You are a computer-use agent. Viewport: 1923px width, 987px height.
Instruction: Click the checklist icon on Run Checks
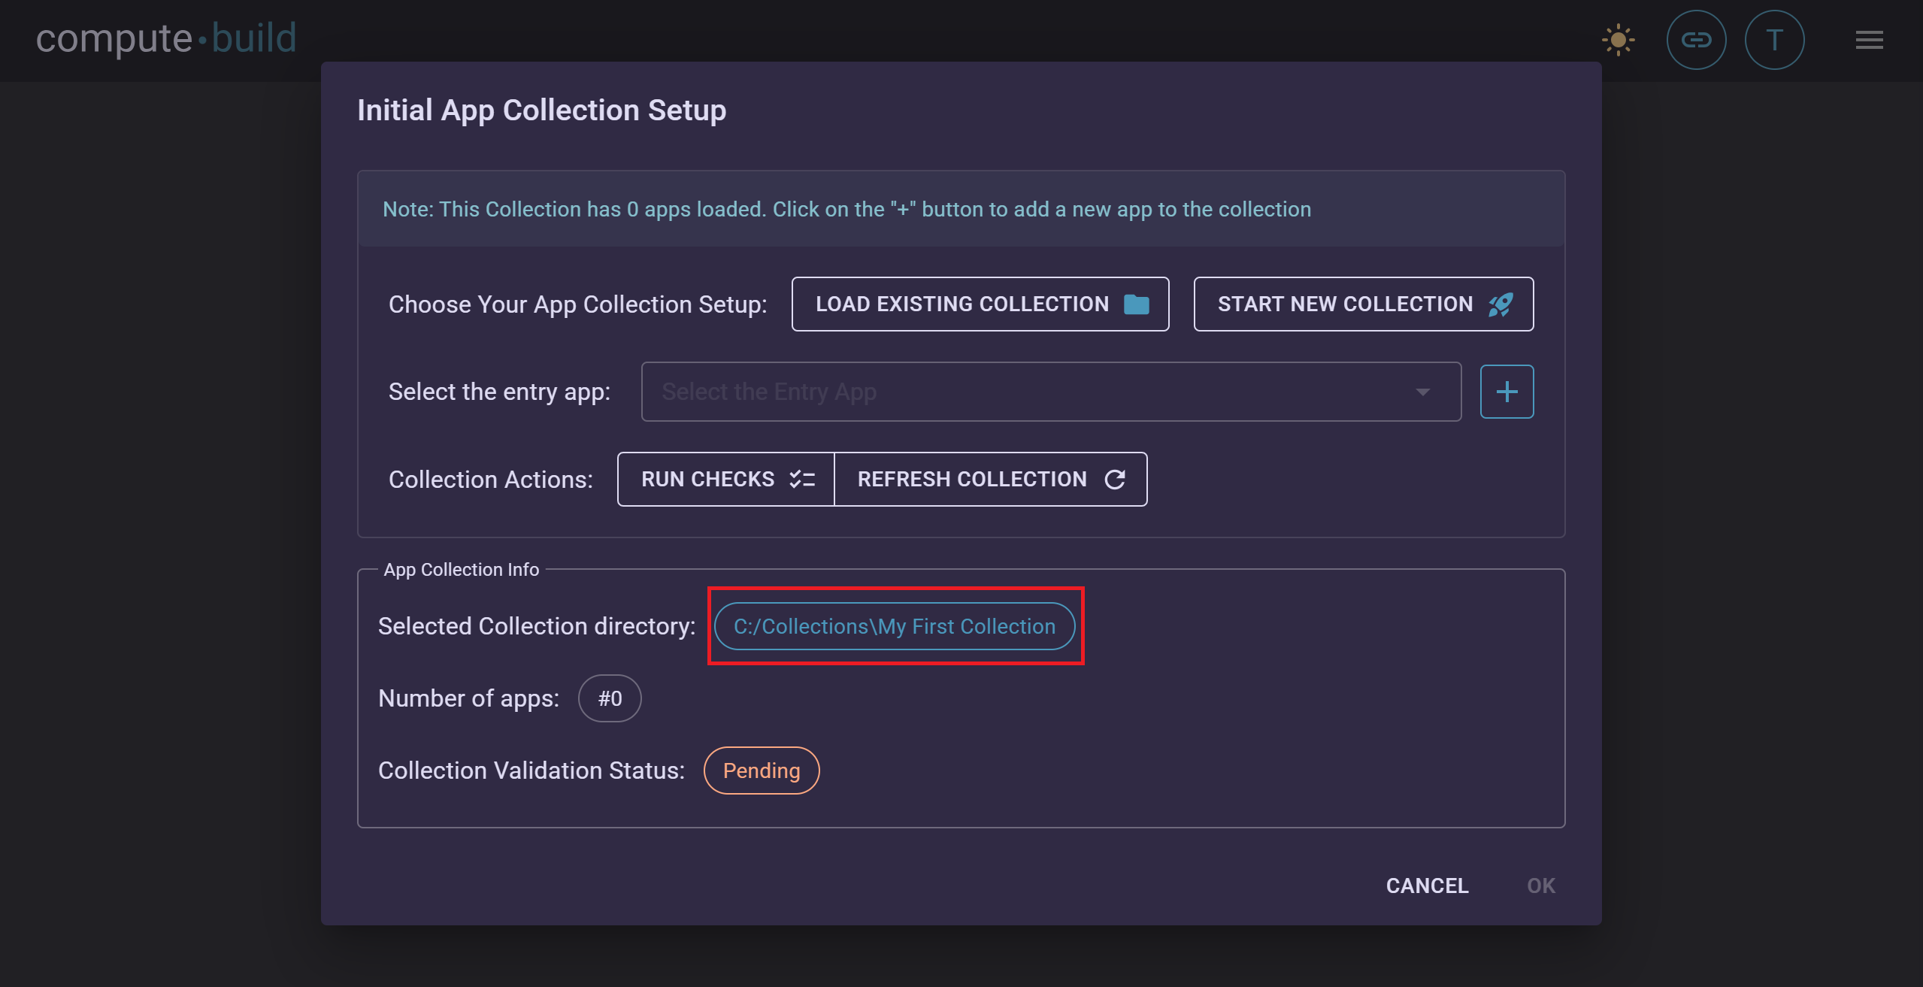pos(801,479)
